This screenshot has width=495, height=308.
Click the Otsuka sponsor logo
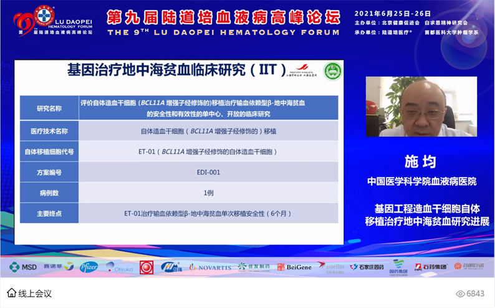tap(120, 267)
